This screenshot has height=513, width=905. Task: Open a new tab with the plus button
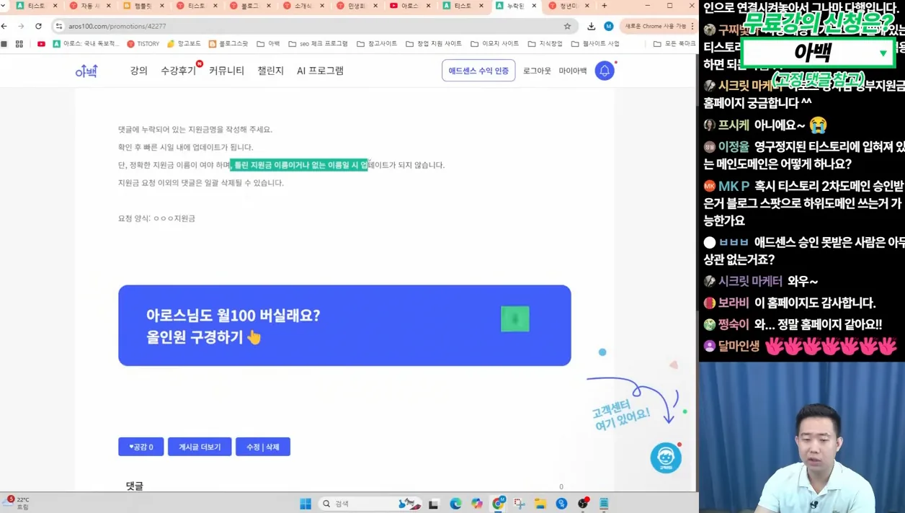click(605, 6)
